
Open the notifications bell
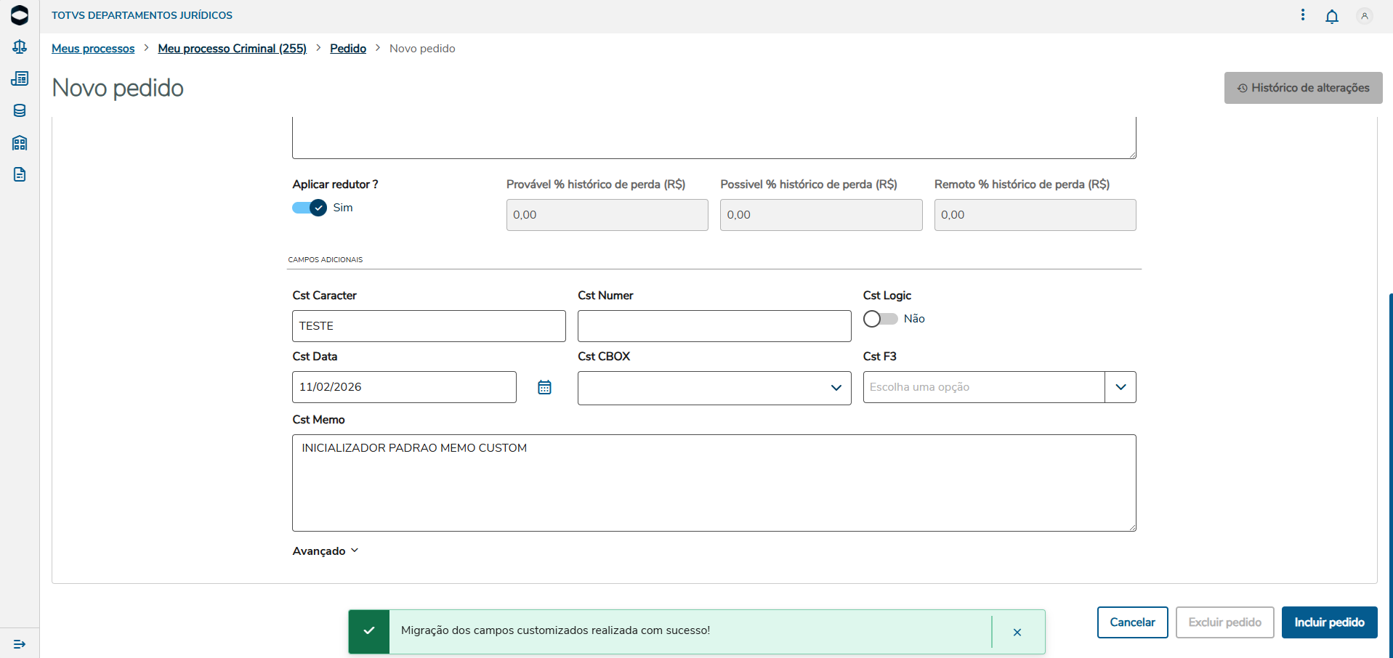pos(1331,16)
